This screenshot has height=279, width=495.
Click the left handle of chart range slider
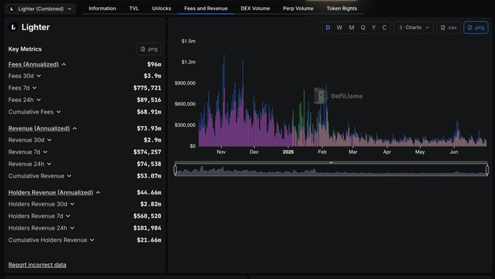coord(175,170)
